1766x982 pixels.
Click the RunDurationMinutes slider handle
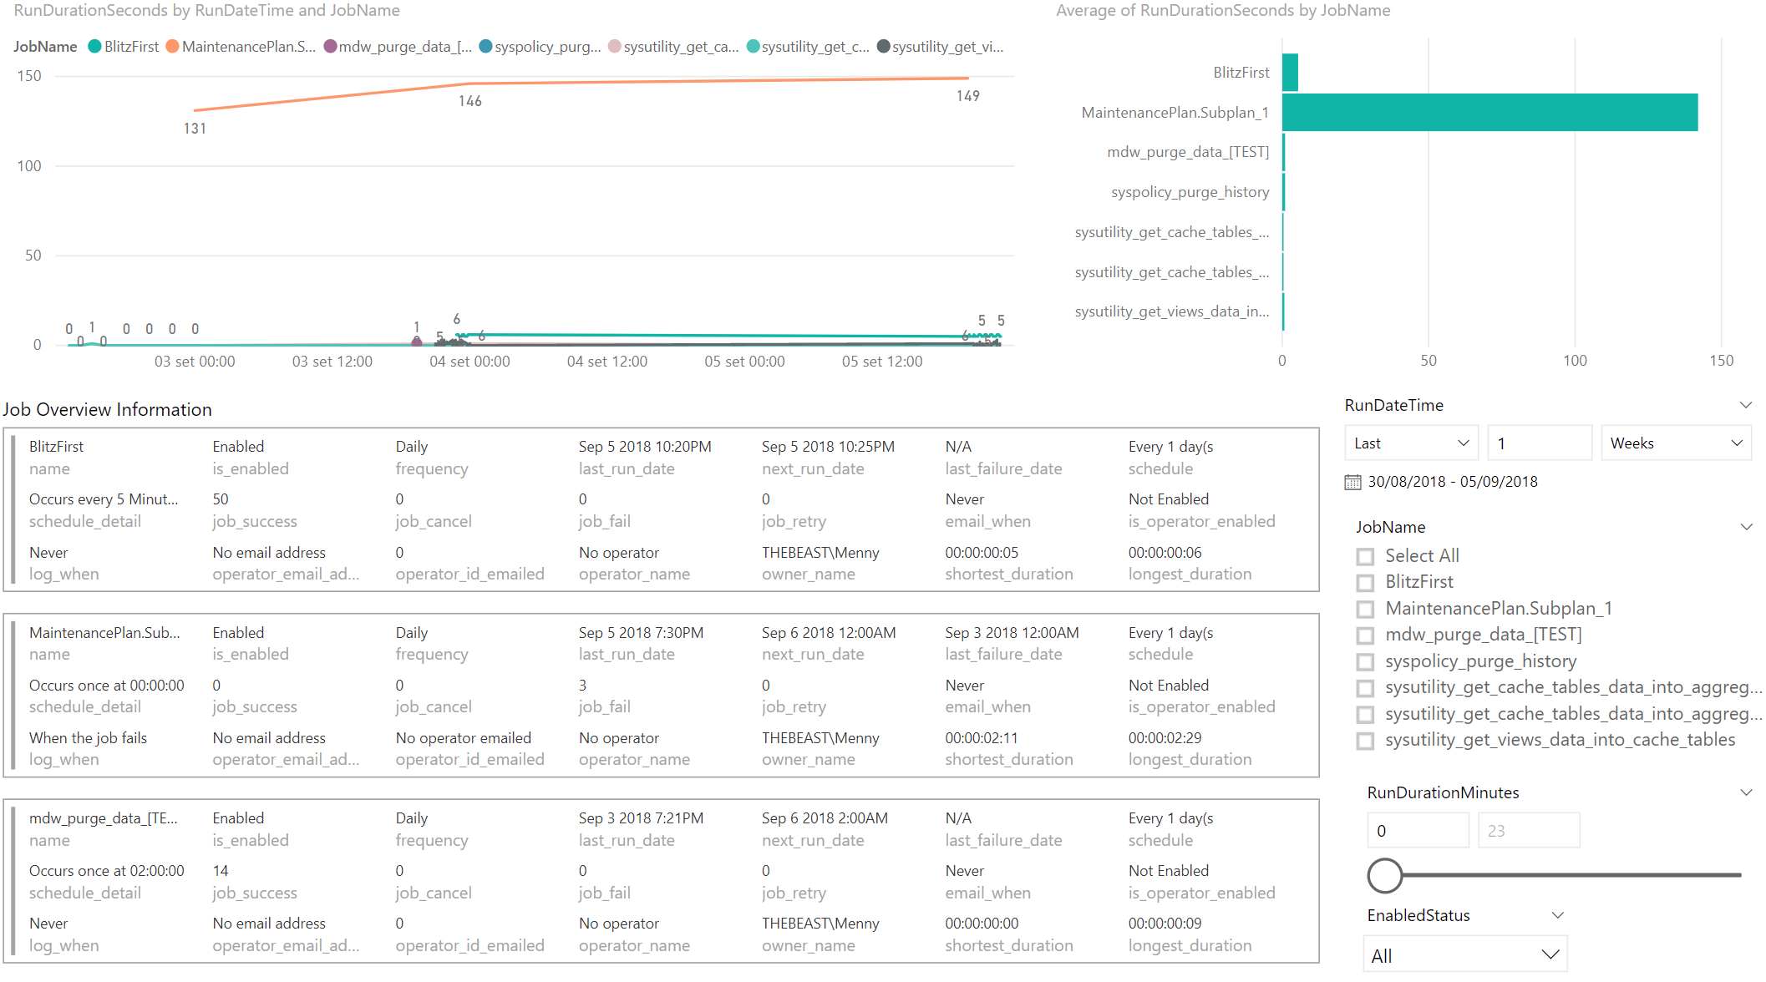coord(1385,876)
